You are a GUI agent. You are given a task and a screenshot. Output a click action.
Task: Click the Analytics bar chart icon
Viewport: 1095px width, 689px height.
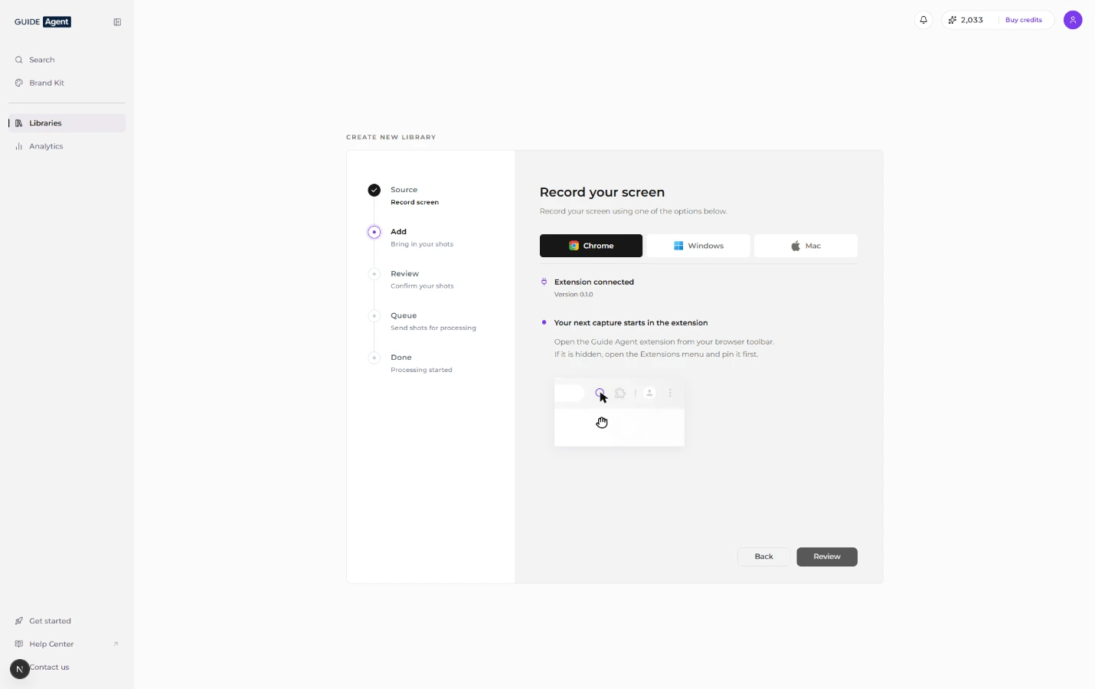click(19, 146)
